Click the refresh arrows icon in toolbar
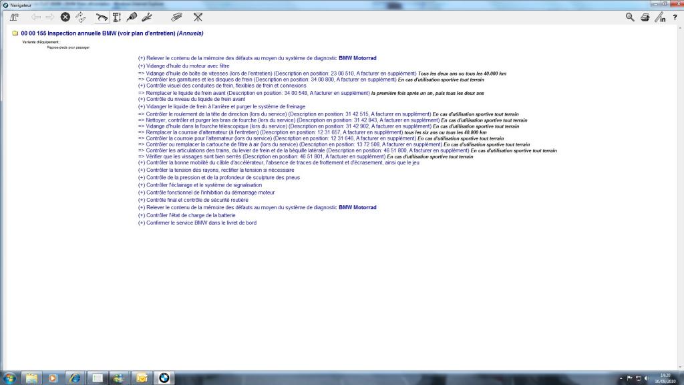 coord(81,17)
